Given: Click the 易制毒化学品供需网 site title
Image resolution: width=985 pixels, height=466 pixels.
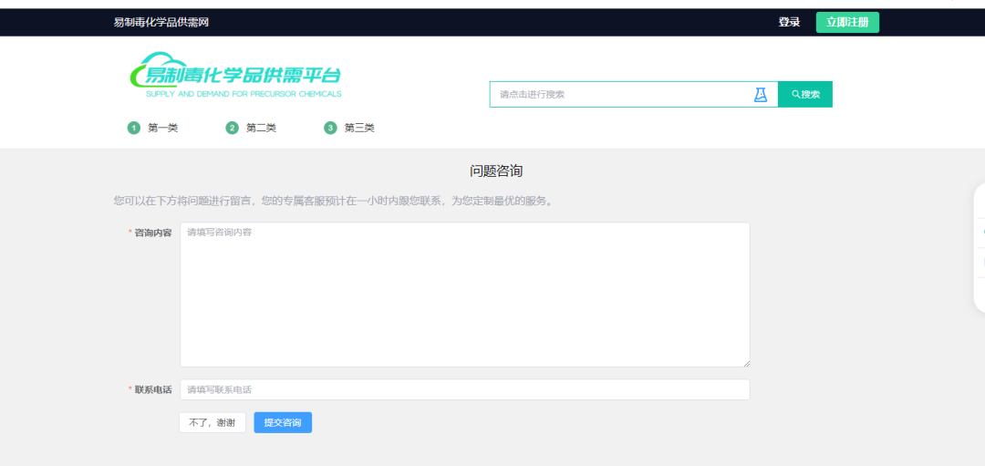Looking at the screenshot, I should point(161,23).
